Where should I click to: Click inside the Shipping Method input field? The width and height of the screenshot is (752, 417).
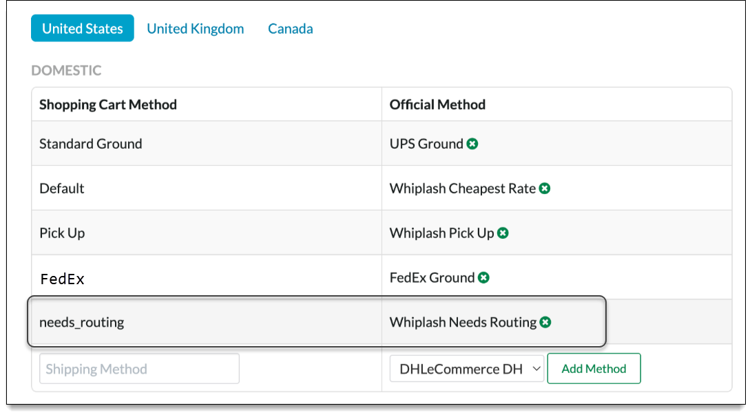[x=138, y=368]
